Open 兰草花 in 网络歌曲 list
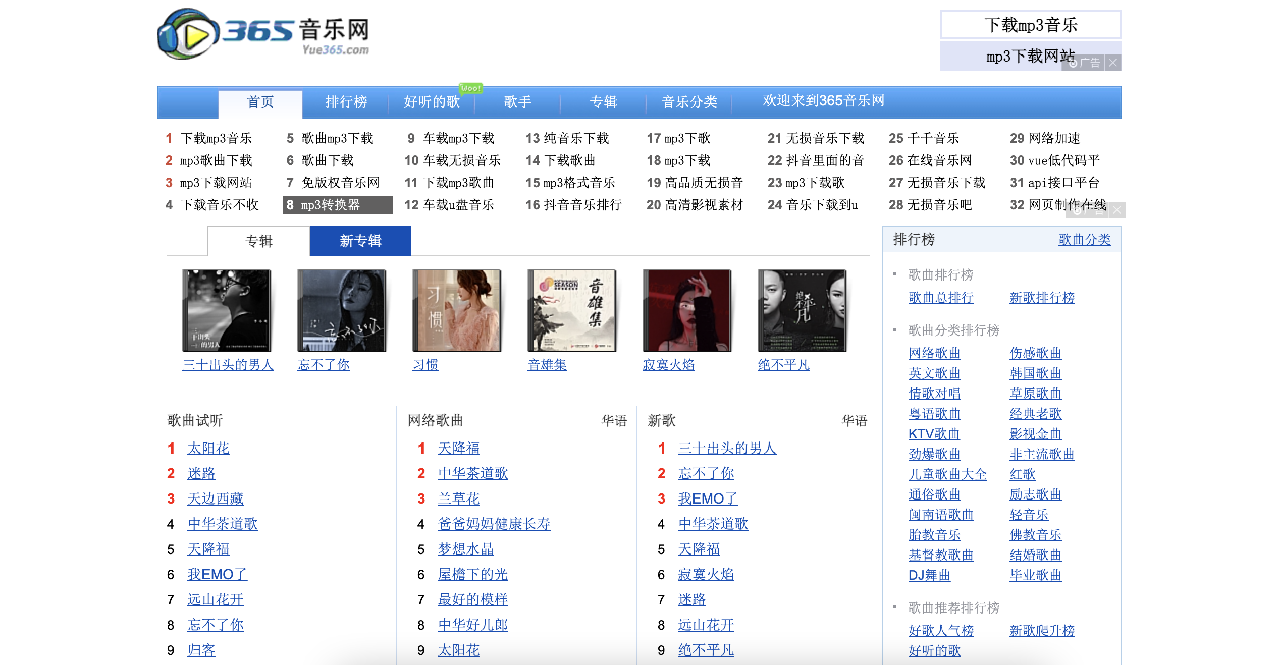The height and width of the screenshot is (665, 1278). 459,498
